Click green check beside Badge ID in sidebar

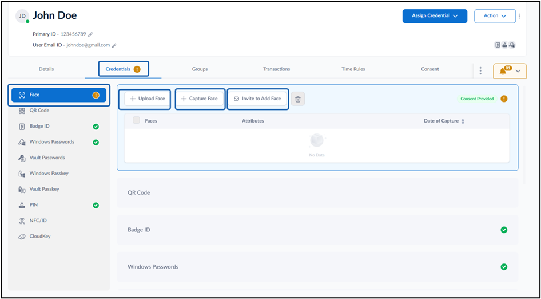[96, 127]
